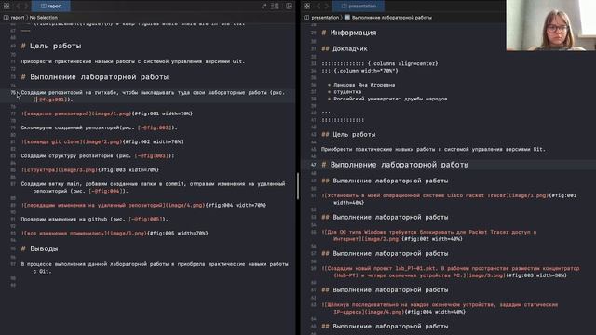Click image link 'все изменения применились' image/5.png

click(x=115, y=234)
